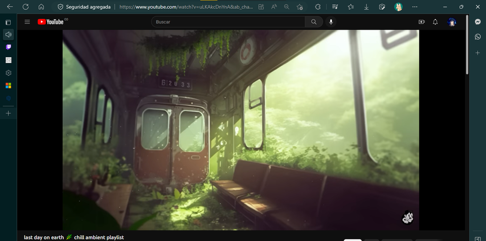Open the YouTube guide hamburger menu
This screenshot has height=241, width=486.
[27, 22]
